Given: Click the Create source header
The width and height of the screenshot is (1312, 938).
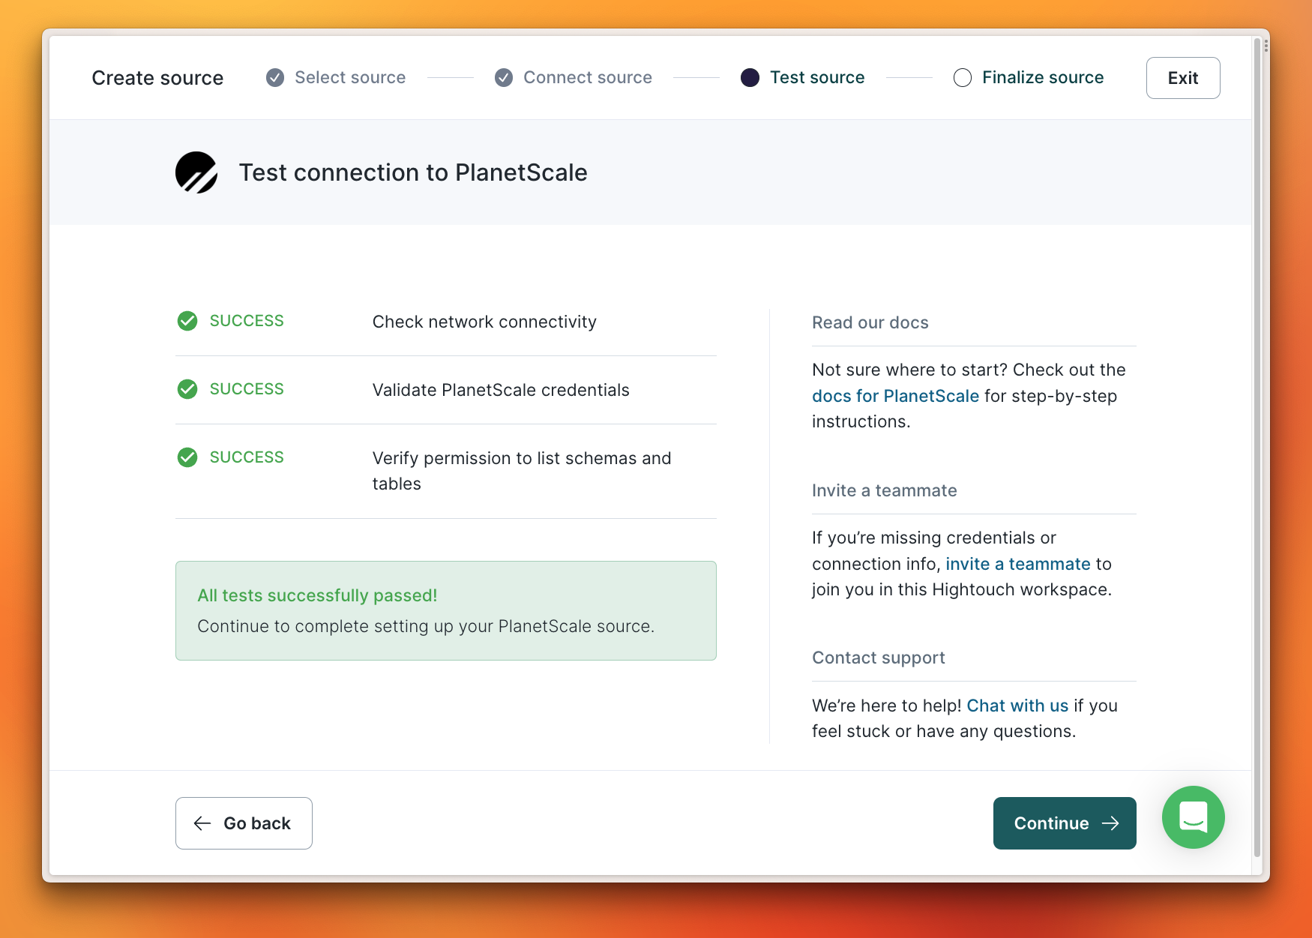Looking at the screenshot, I should (x=157, y=77).
